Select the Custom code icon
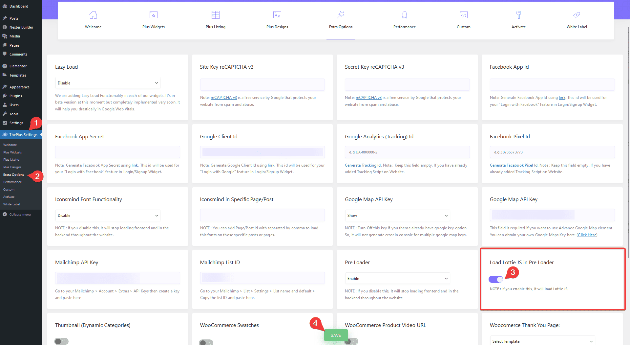This screenshot has width=630, height=345. click(x=464, y=15)
